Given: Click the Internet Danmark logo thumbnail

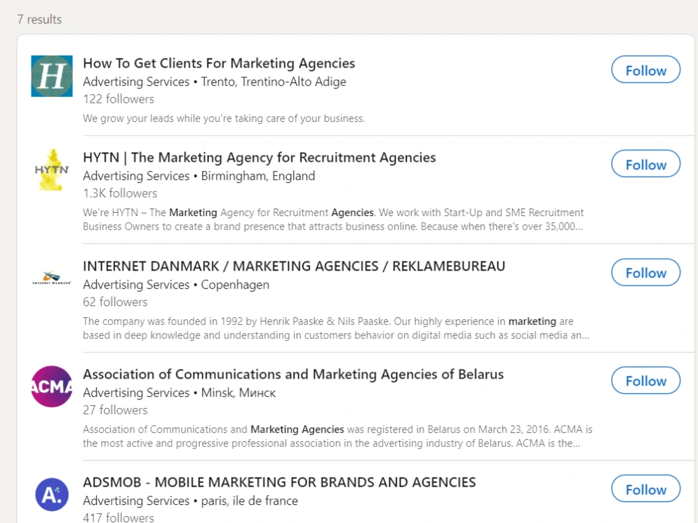Looking at the screenshot, I should click(52, 278).
